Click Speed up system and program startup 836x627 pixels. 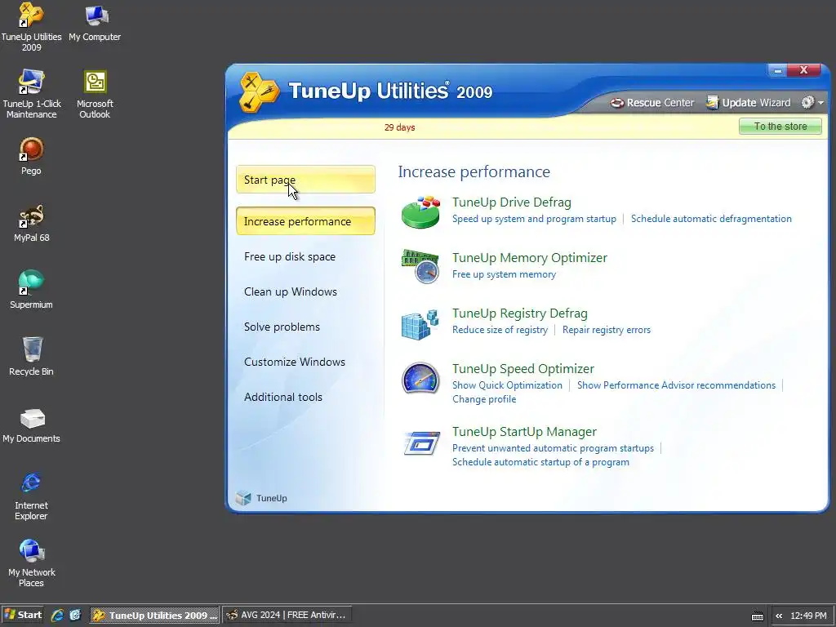[x=534, y=219]
